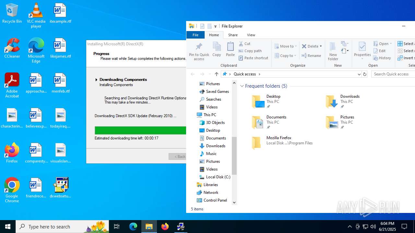Select 3D Objects in navigation pane

click(215, 123)
